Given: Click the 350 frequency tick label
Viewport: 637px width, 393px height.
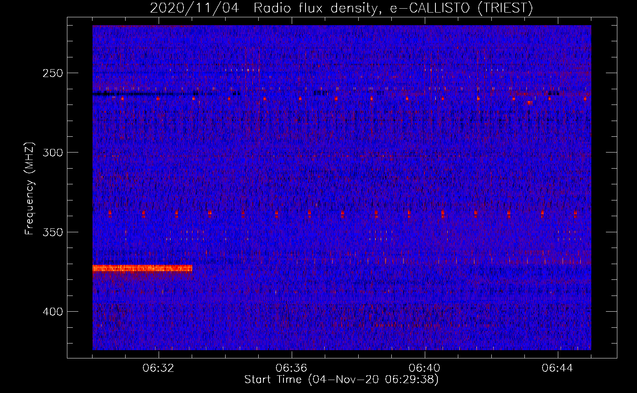Looking at the screenshot, I should click(53, 232).
